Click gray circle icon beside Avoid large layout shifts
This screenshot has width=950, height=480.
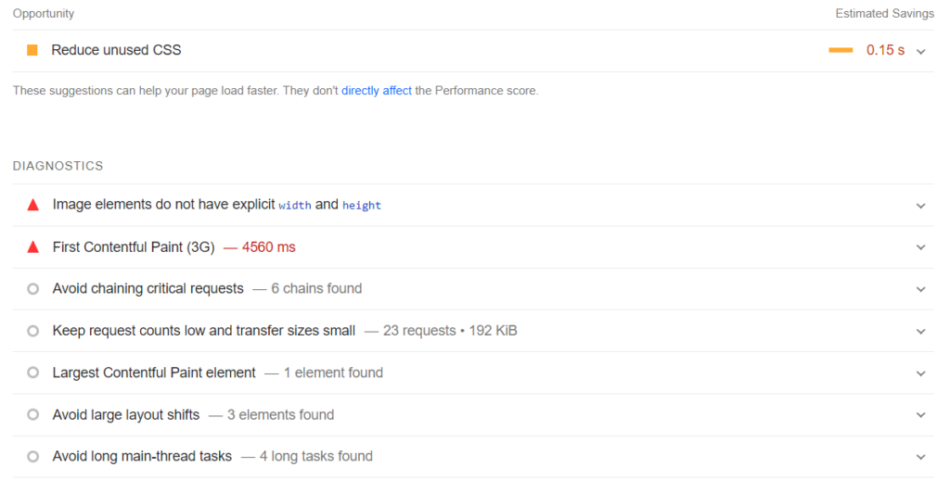tap(33, 415)
